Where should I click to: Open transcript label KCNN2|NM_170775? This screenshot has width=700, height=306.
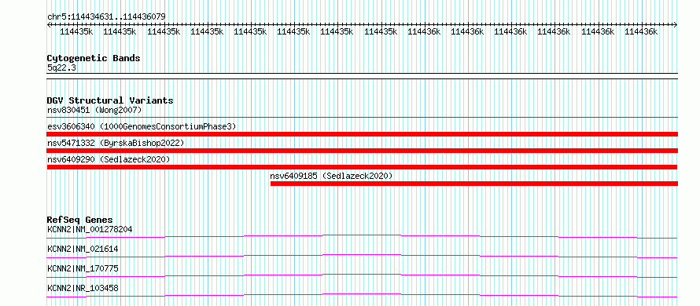[83, 268]
